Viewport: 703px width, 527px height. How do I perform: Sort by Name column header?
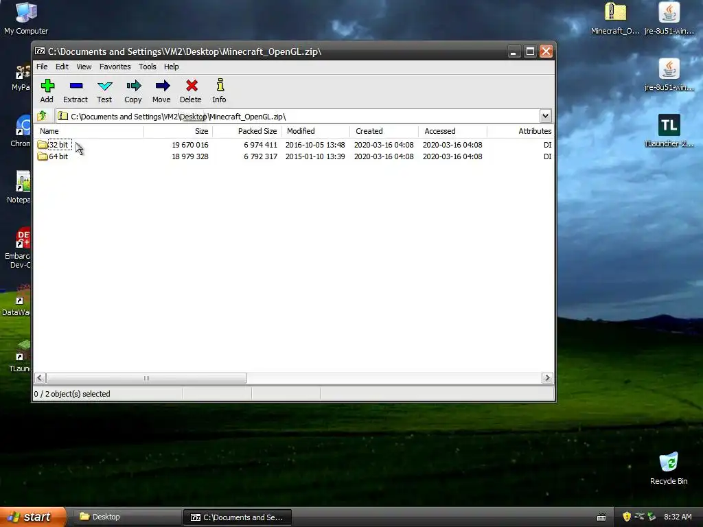point(89,131)
